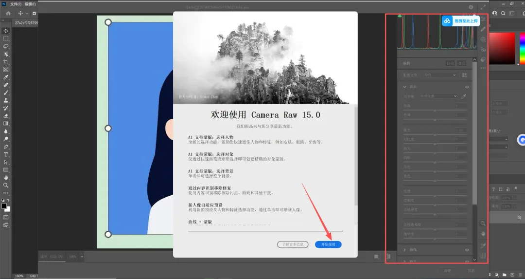Toggle Camera Raw full screen mode
The image size is (525, 279).
click(483, 7)
